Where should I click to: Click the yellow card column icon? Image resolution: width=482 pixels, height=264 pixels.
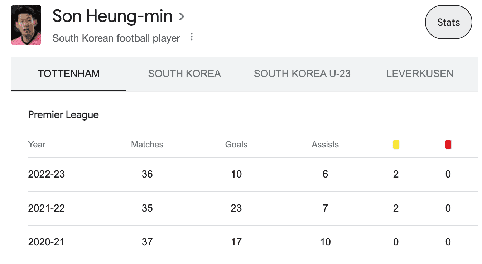(396, 145)
